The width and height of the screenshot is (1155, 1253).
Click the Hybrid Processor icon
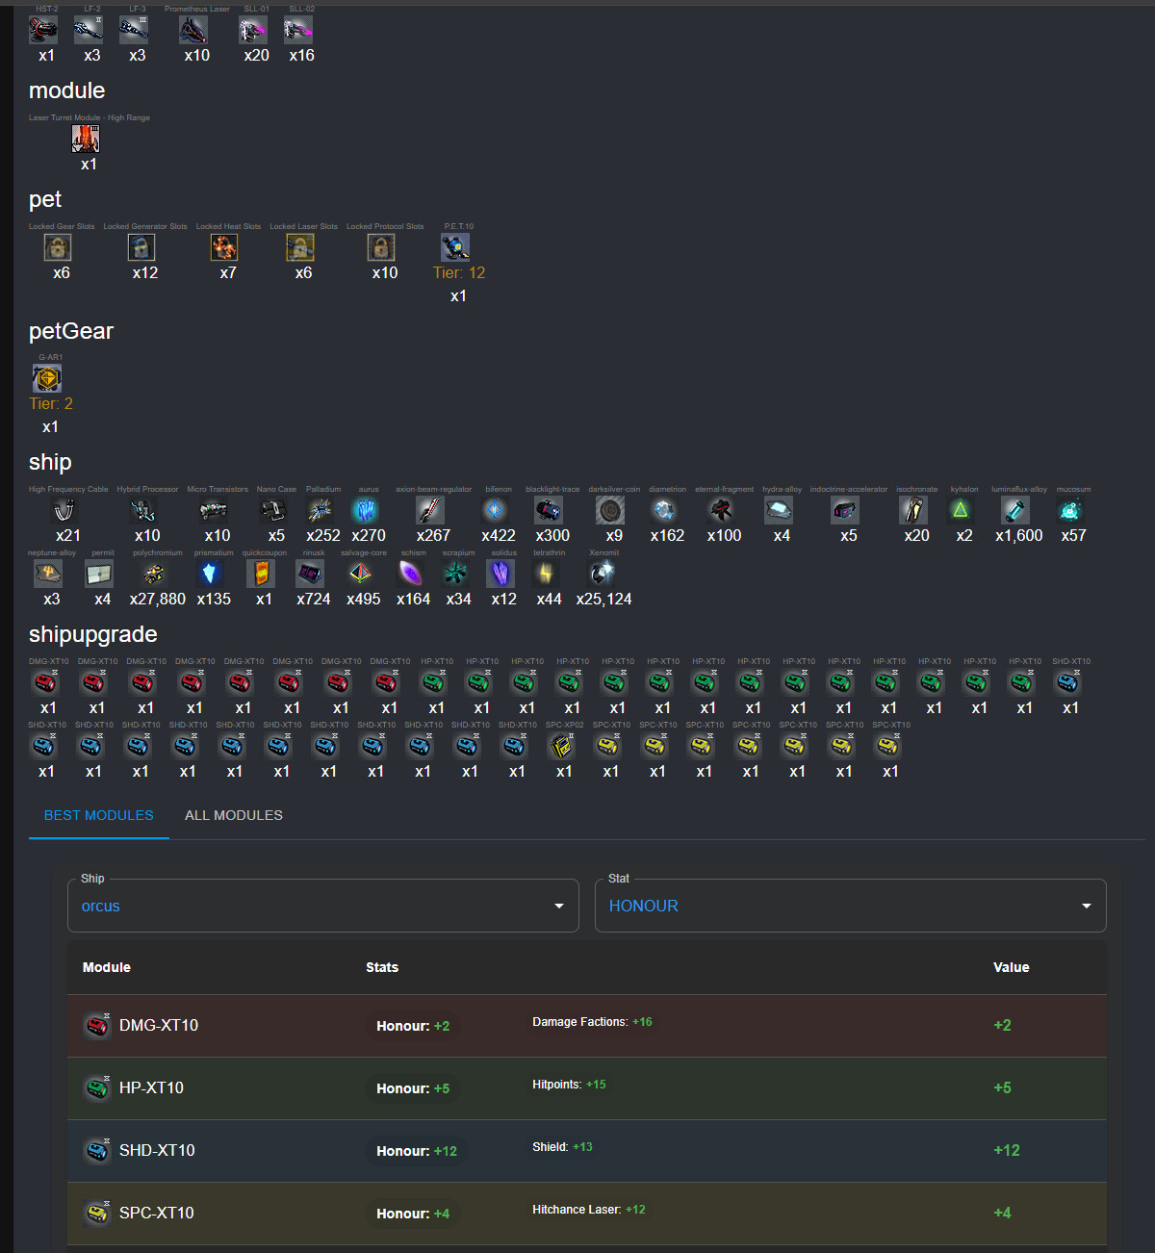point(143,510)
